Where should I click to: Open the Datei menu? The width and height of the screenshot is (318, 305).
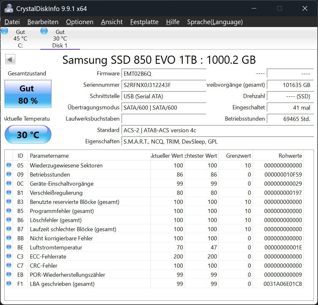[12, 22]
